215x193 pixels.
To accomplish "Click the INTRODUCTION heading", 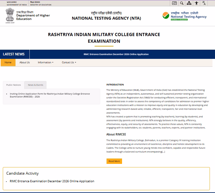I will click(x=115, y=84).
